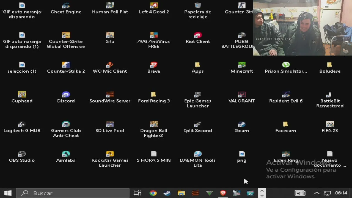Select the Minecraft desktop icon
This screenshot has width=352, height=198.
[242, 68]
